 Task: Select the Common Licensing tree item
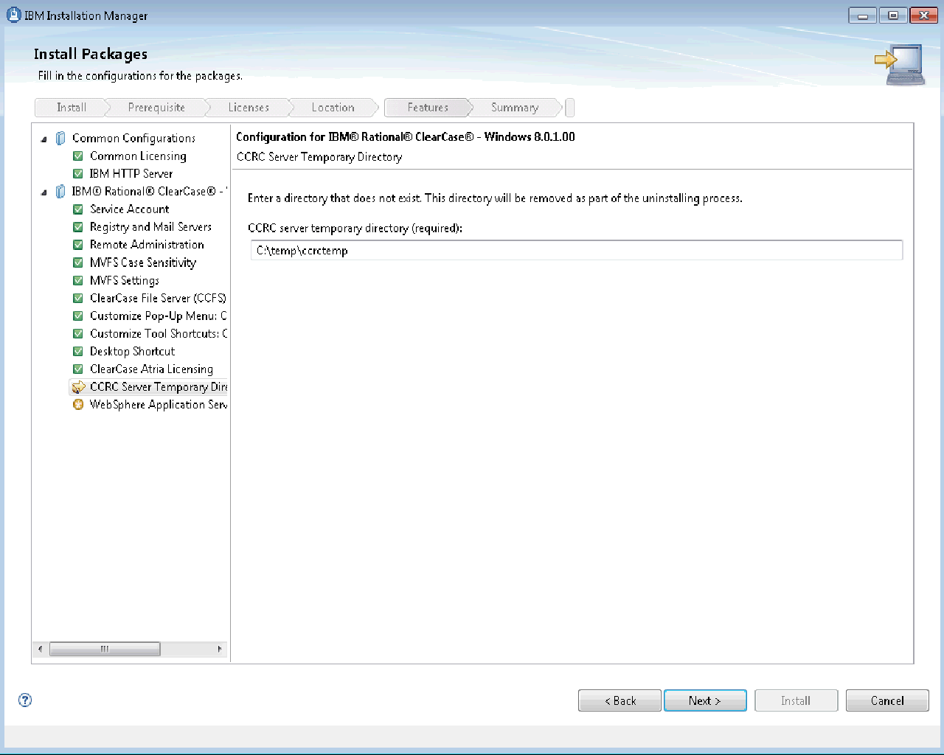(138, 156)
